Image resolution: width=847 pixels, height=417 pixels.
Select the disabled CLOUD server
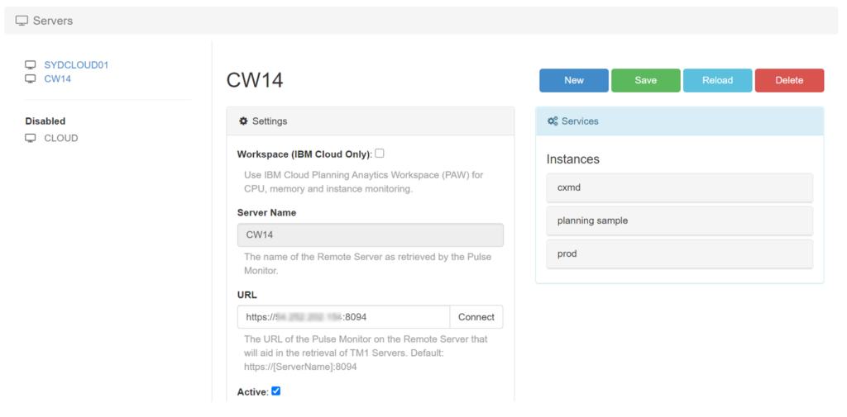pyautogui.click(x=61, y=138)
